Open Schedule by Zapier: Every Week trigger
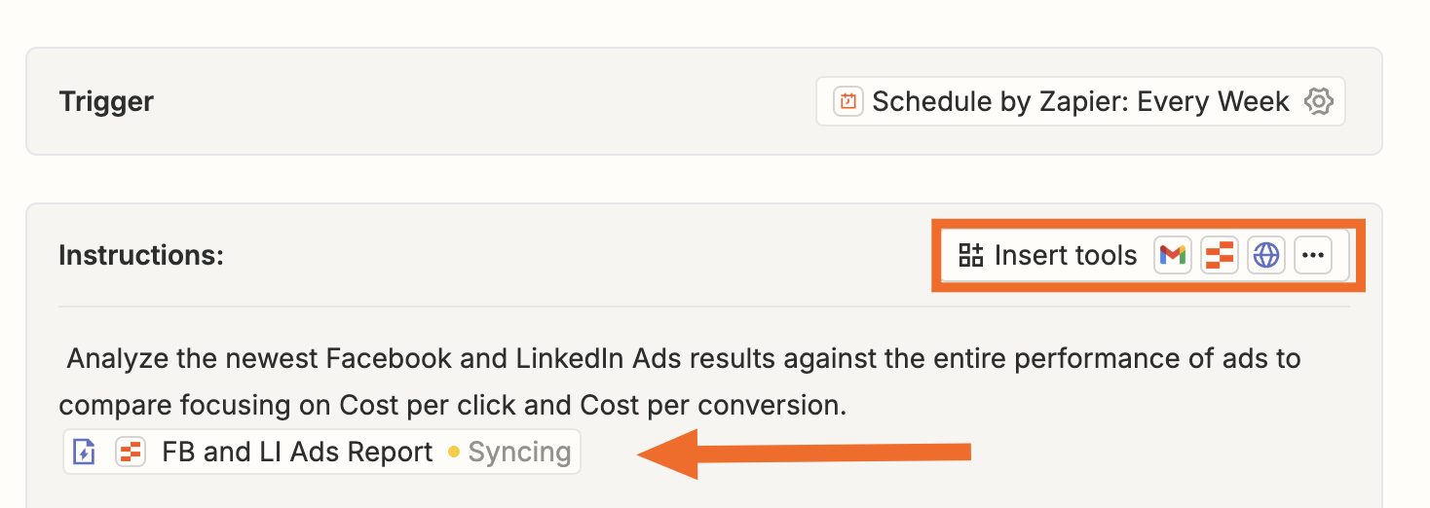Viewport: 1430px width, 508px height. pos(1080,101)
